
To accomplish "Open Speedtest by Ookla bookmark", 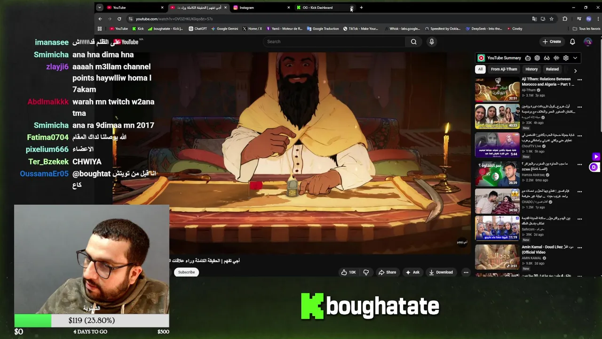I will tap(443, 29).
